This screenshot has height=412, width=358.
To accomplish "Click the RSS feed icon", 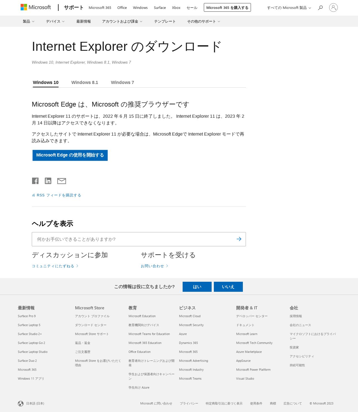I will coord(33,195).
